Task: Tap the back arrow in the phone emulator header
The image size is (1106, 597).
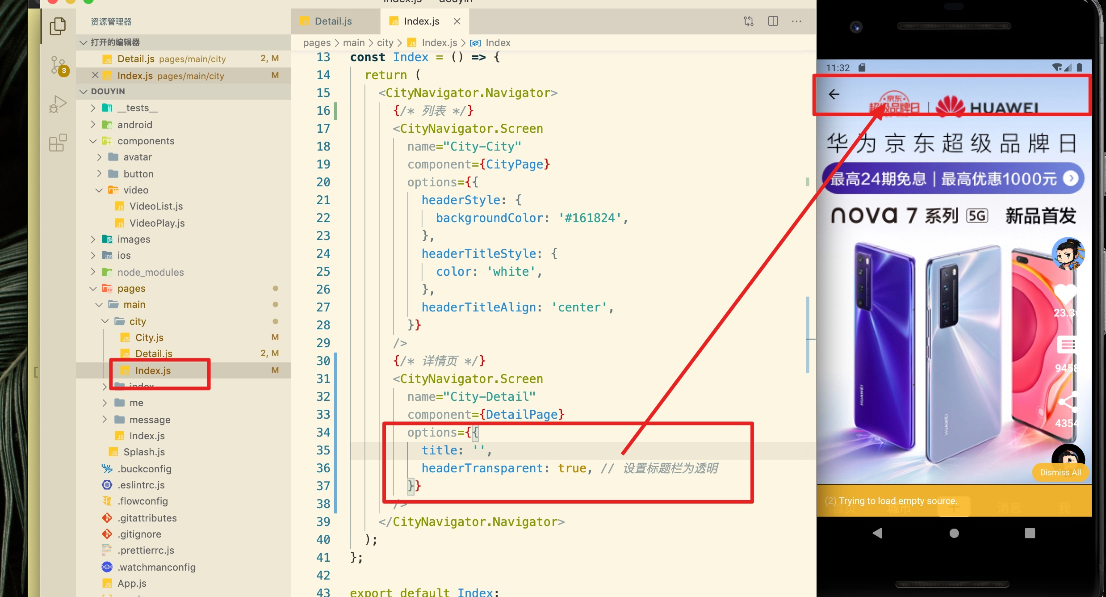Action: pyautogui.click(x=834, y=94)
